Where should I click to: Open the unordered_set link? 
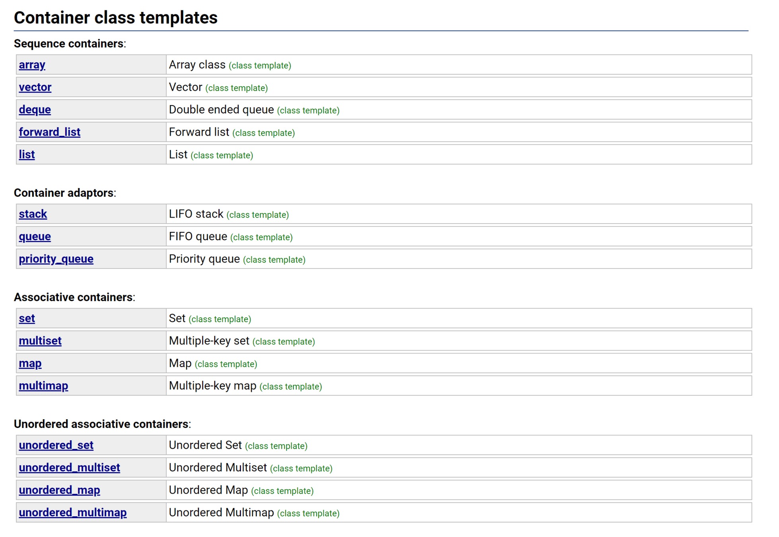[x=56, y=445]
